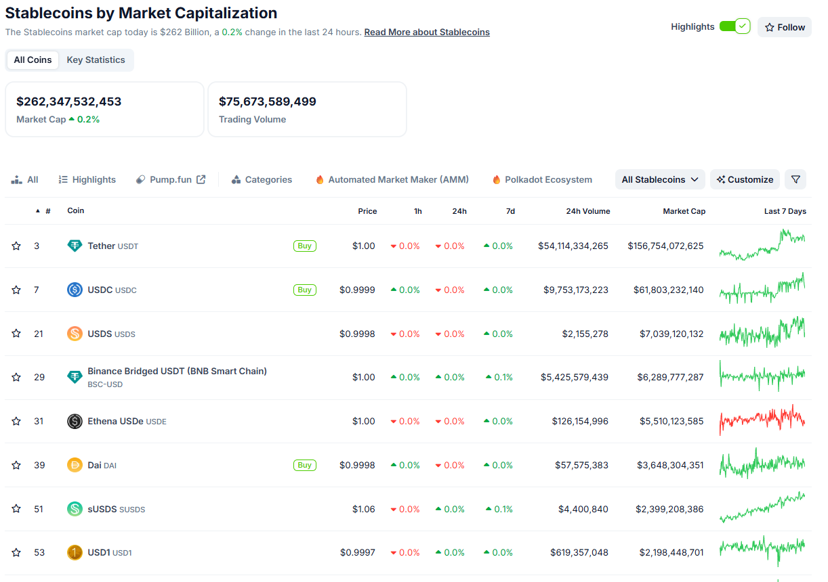Click the list icon beside Highlights
This screenshot has width=828, height=582.
coord(63,179)
